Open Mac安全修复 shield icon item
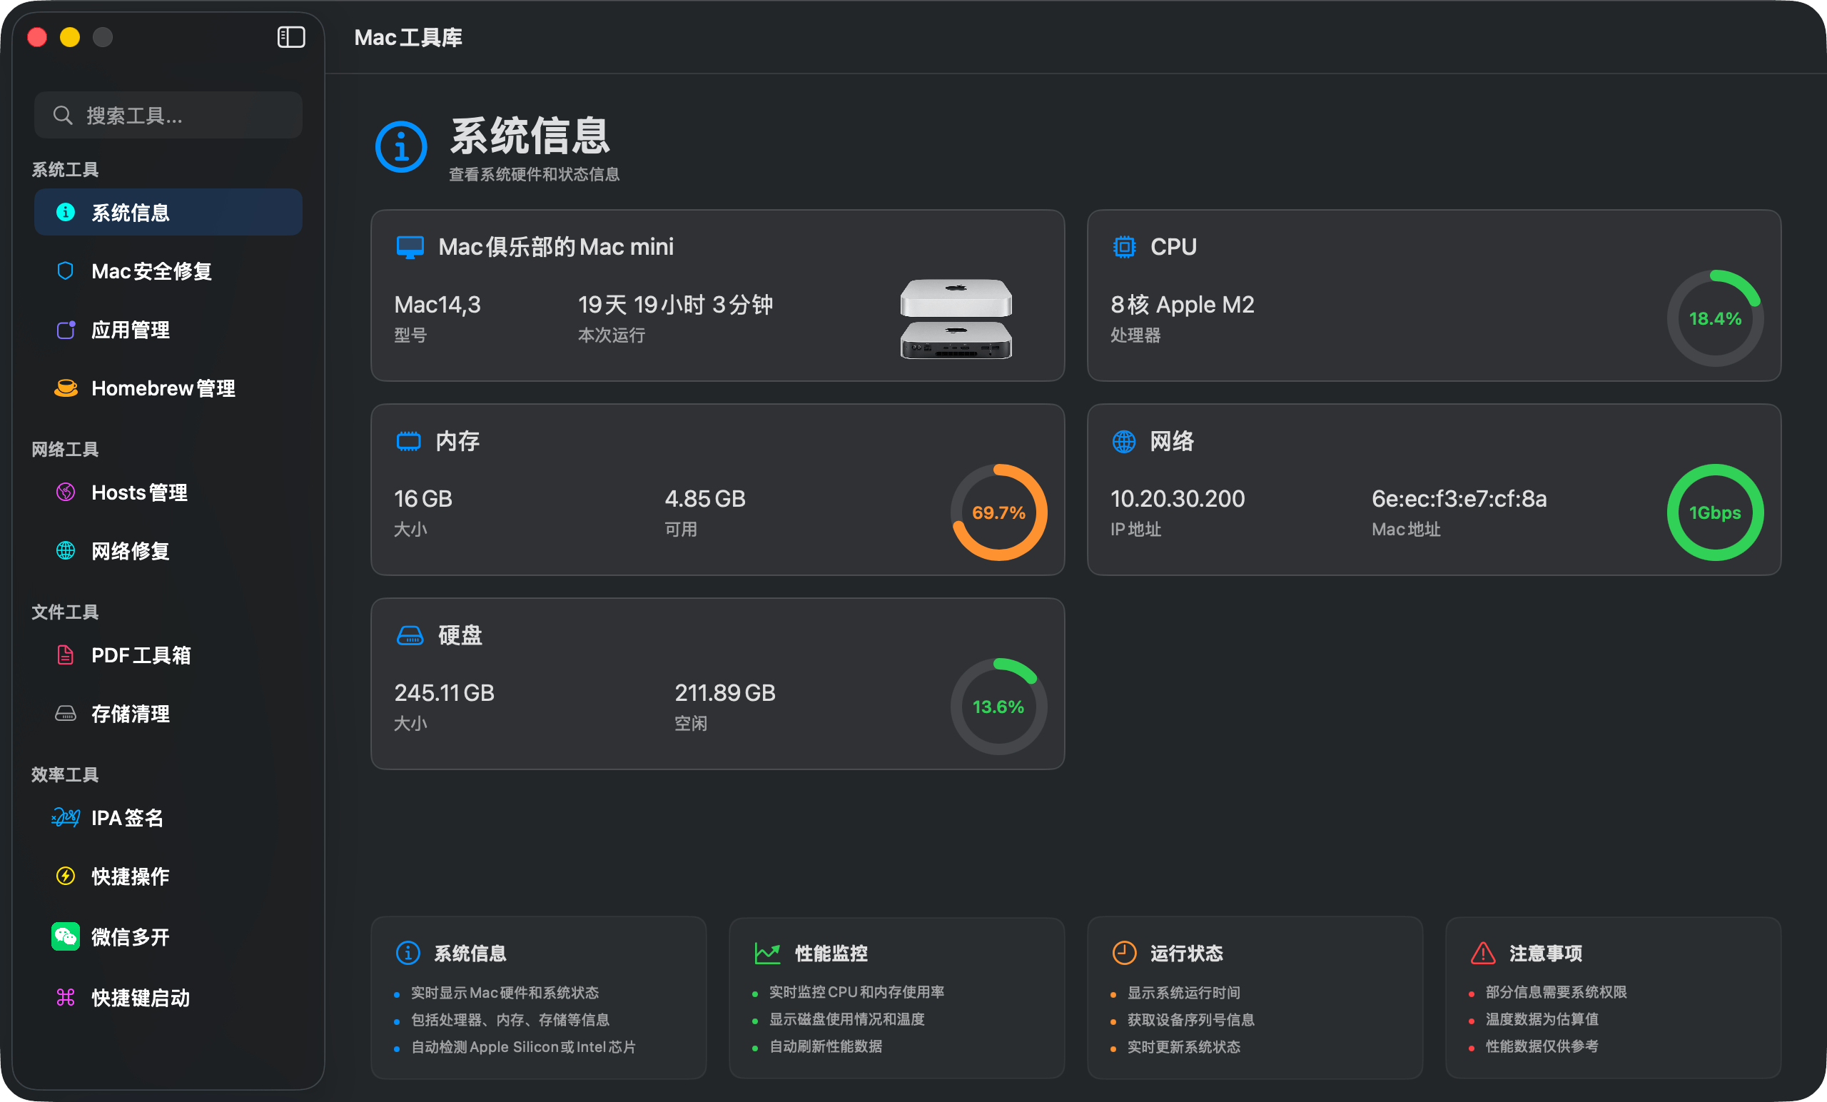 65,271
